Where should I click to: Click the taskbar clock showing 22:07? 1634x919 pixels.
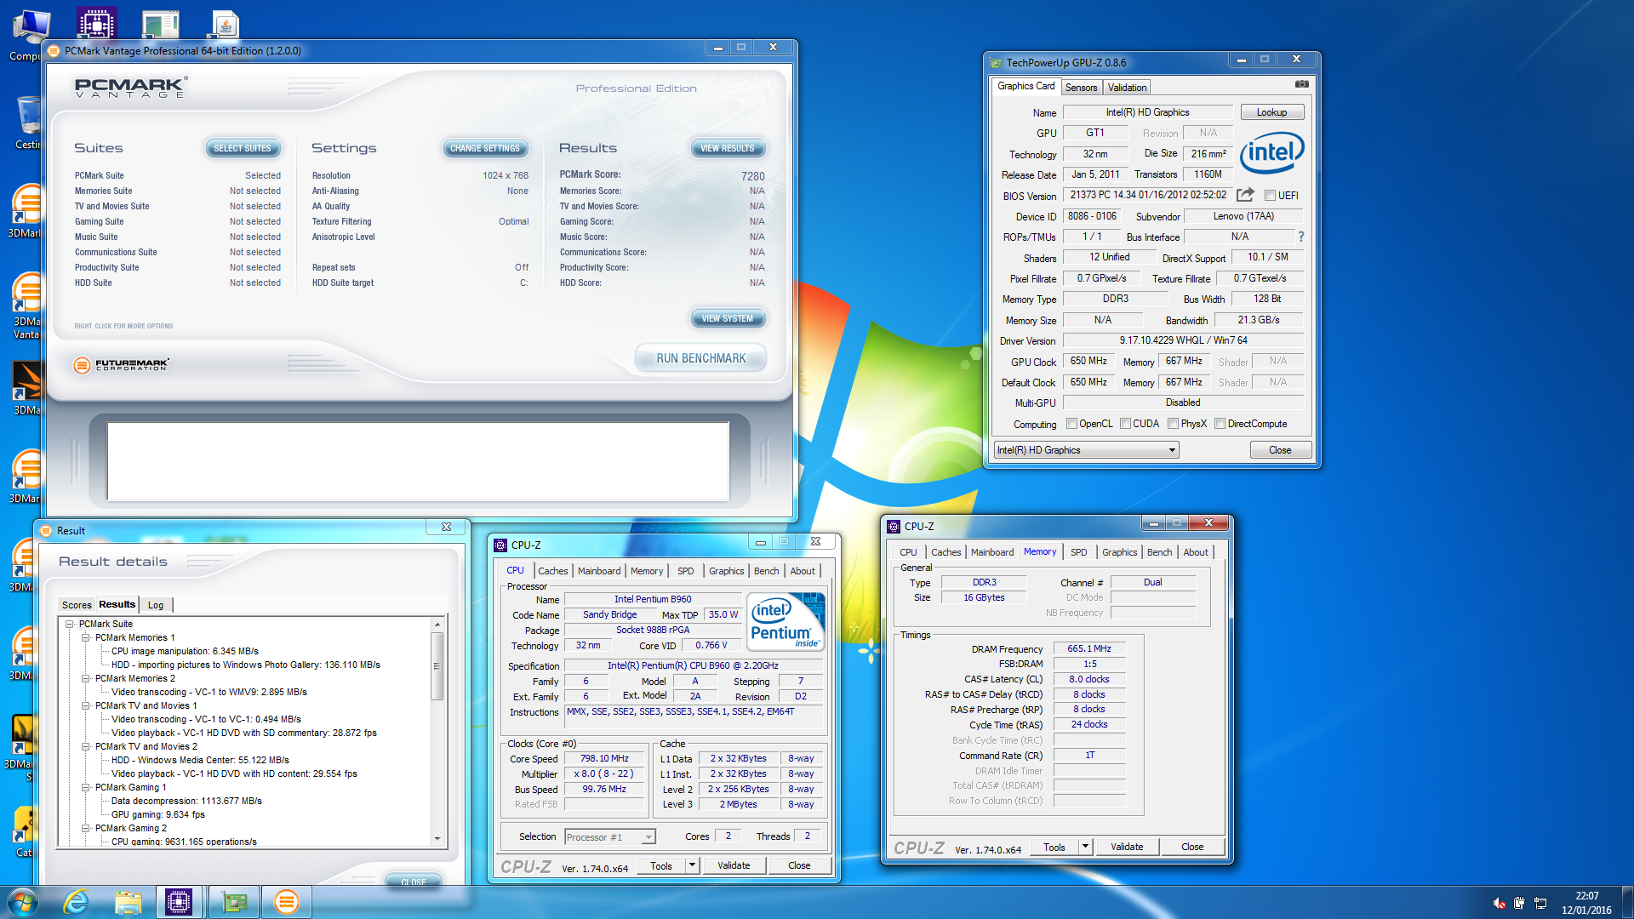click(x=1586, y=903)
